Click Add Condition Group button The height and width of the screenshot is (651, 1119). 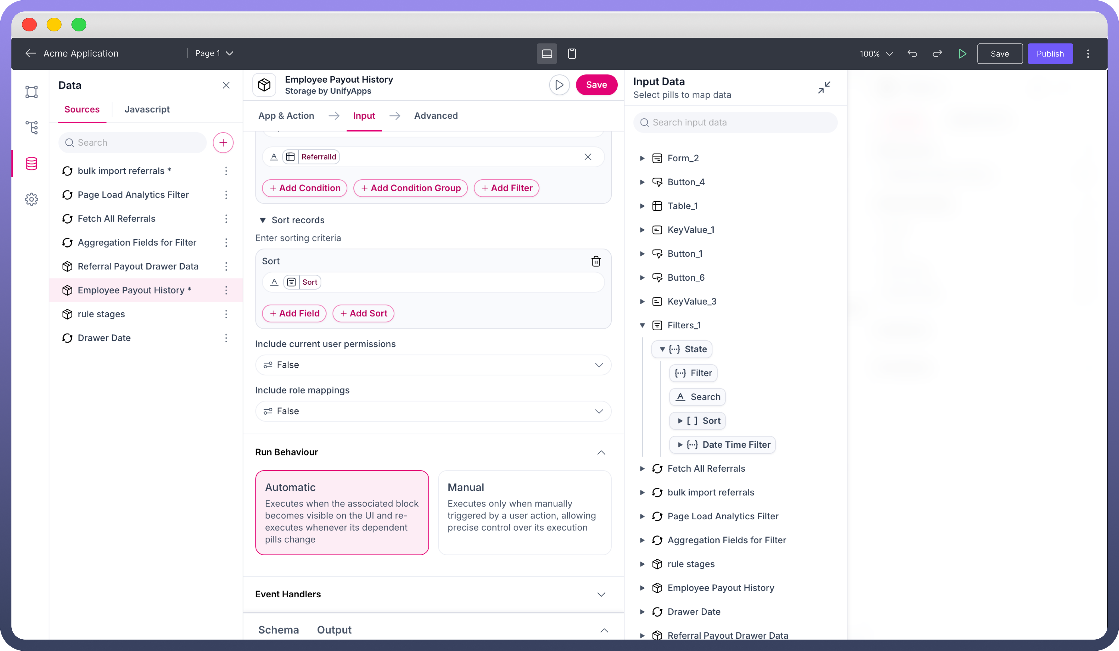pyautogui.click(x=410, y=188)
